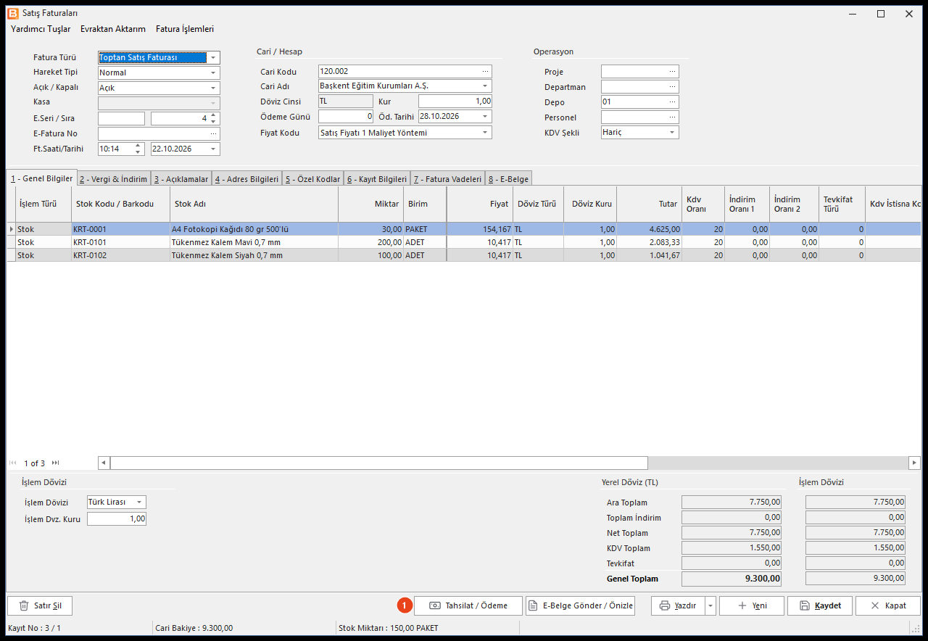
Task: Expand the Yazdır dropdown arrow
Action: point(710,605)
